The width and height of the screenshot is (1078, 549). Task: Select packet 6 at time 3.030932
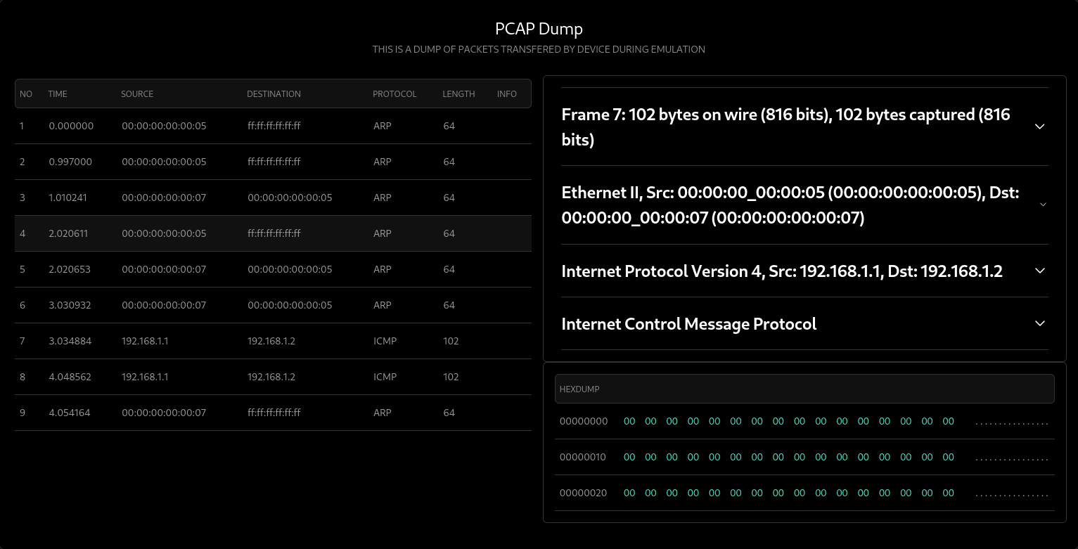(x=273, y=305)
